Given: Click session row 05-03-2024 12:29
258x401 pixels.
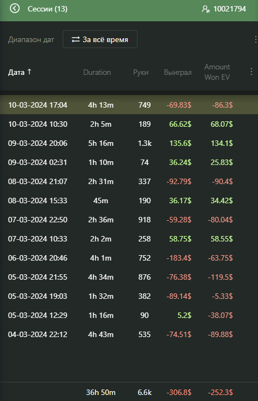Looking at the screenshot, I should pos(129,315).
